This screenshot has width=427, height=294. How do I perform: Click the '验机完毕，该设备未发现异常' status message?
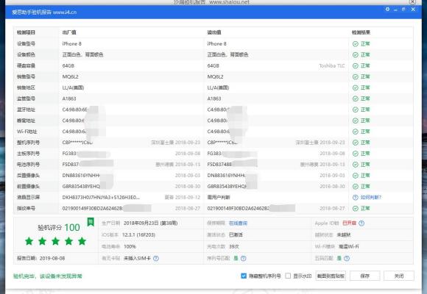point(48,276)
